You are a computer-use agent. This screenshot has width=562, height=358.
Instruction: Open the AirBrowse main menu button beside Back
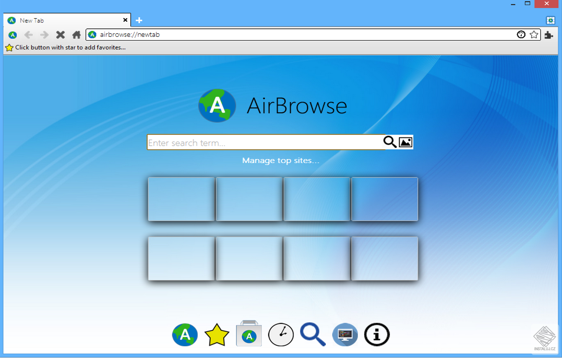click(13, 35)
